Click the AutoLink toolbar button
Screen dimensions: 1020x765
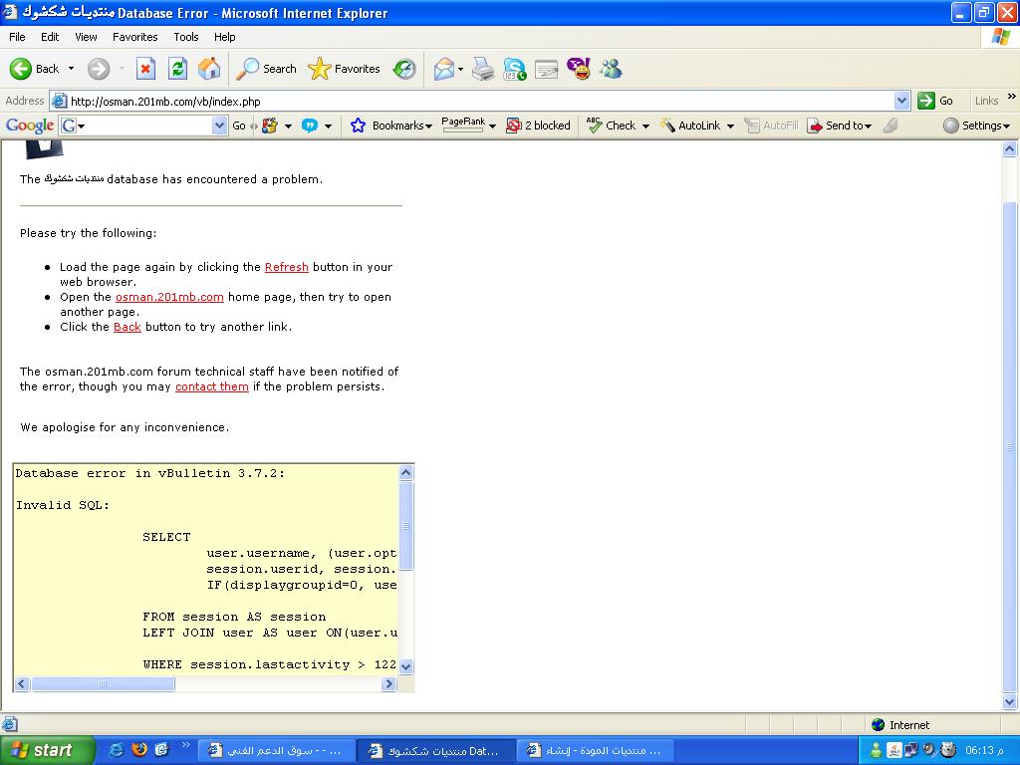[690, 126]
